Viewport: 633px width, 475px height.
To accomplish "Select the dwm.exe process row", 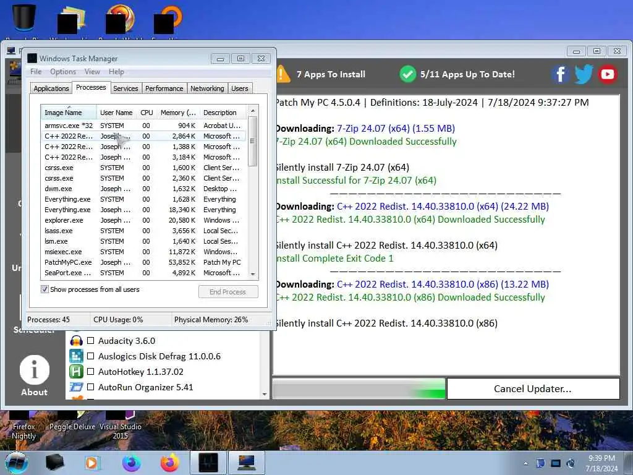I will [143, 189].
